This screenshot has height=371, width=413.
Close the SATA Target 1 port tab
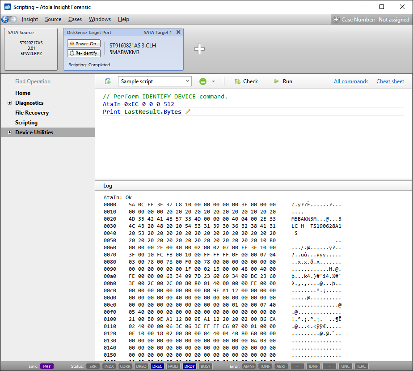[178, 32]
